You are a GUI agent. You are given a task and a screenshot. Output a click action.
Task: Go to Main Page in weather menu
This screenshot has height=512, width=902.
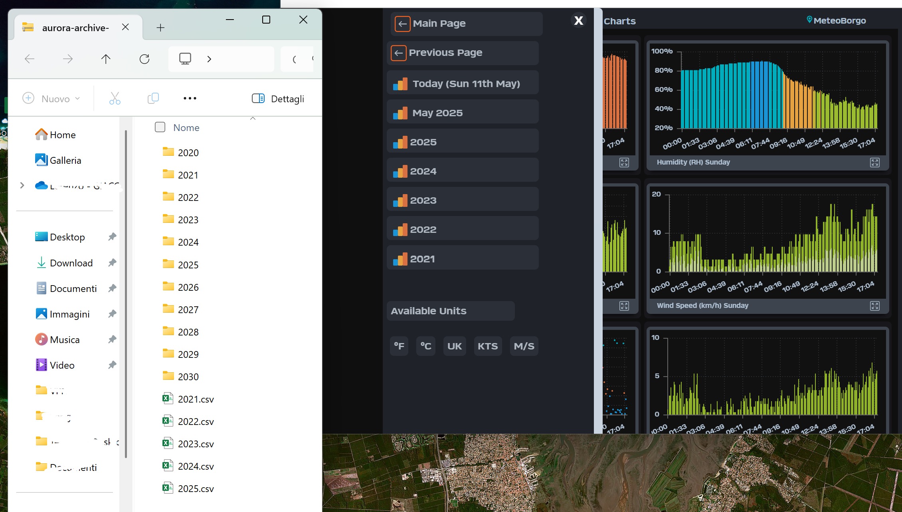click(x=466, y=24)
